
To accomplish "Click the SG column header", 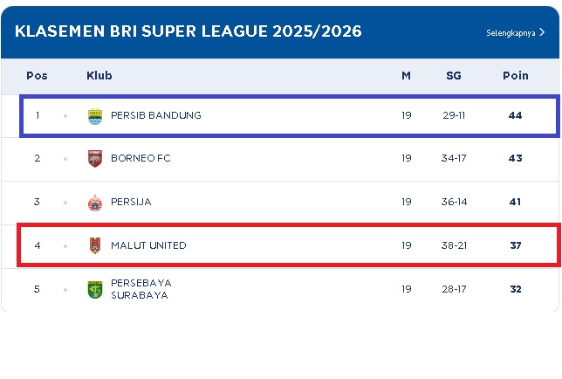I will point(454,76).
